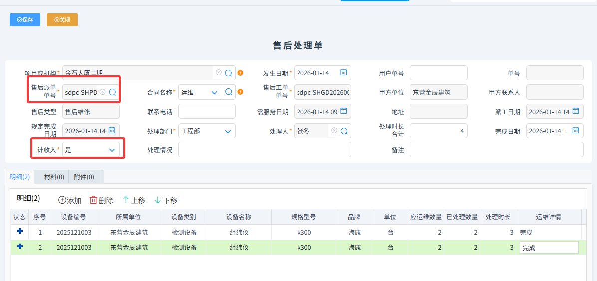Screen dimensions: 597x281
Task: Clear the 项目或机构 field value
Action: click(219, 73)
